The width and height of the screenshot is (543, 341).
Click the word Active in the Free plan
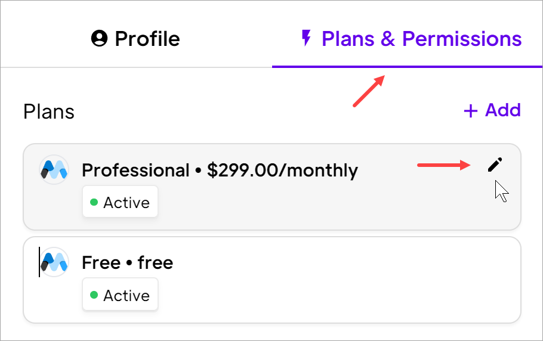[x=126, y=296]
